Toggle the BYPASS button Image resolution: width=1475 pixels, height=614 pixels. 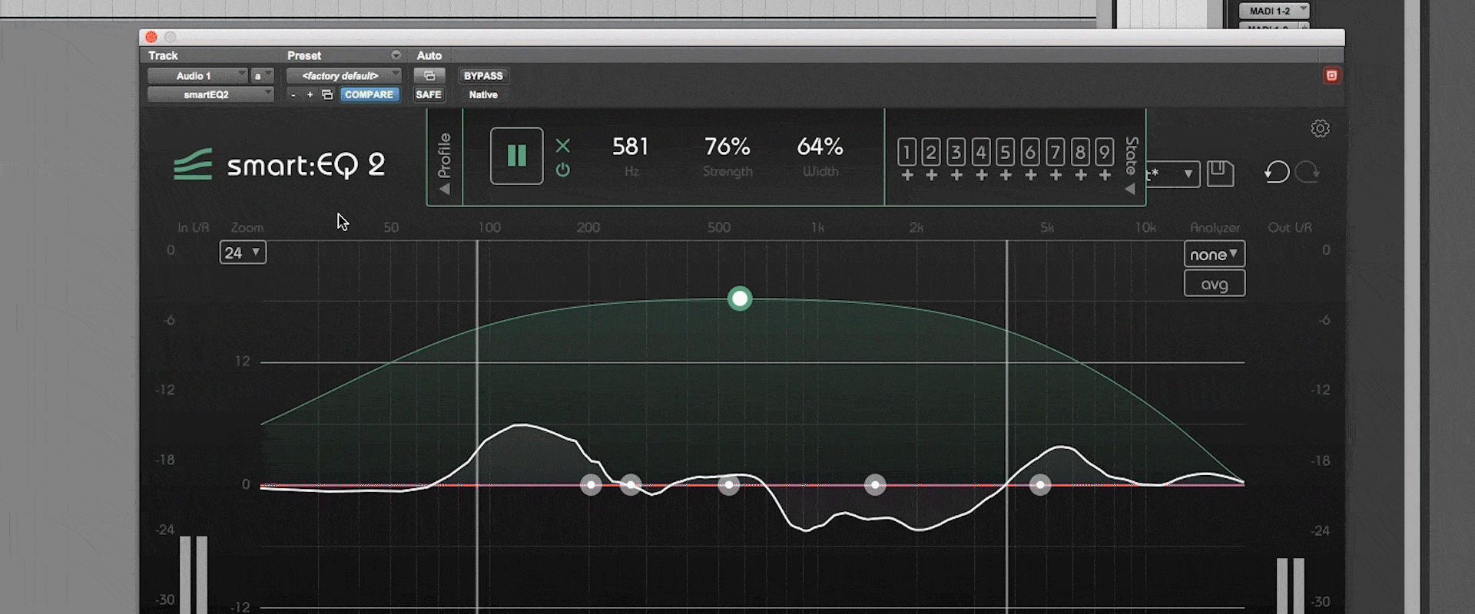pos(483,75)
